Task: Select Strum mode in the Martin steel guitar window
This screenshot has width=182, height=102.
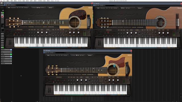Action: [34, 8]
